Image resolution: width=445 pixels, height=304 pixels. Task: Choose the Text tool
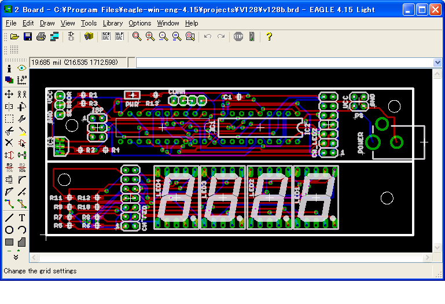[22, 218]
